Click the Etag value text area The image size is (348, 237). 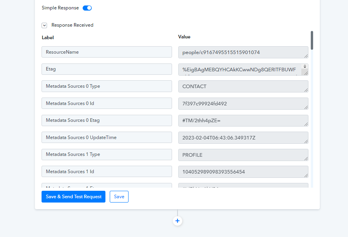point(240,70)
